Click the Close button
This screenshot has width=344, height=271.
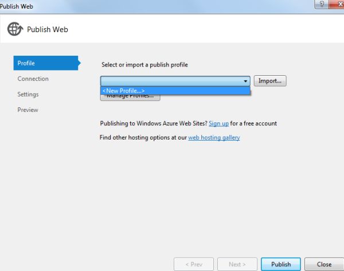click(x=324, y=264)
